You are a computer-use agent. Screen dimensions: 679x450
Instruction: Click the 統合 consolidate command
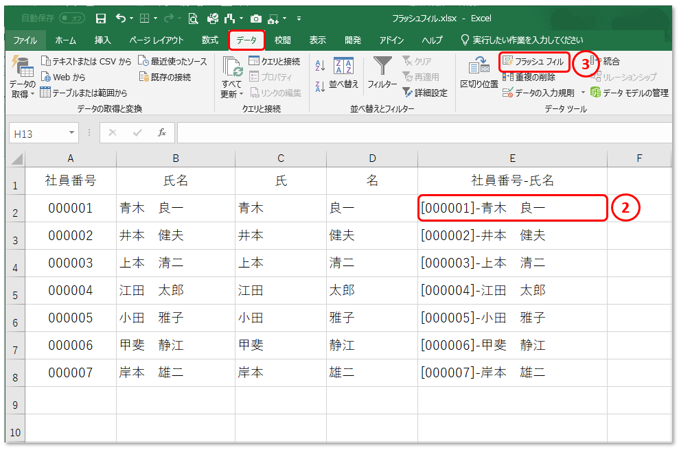coord(606,61)
